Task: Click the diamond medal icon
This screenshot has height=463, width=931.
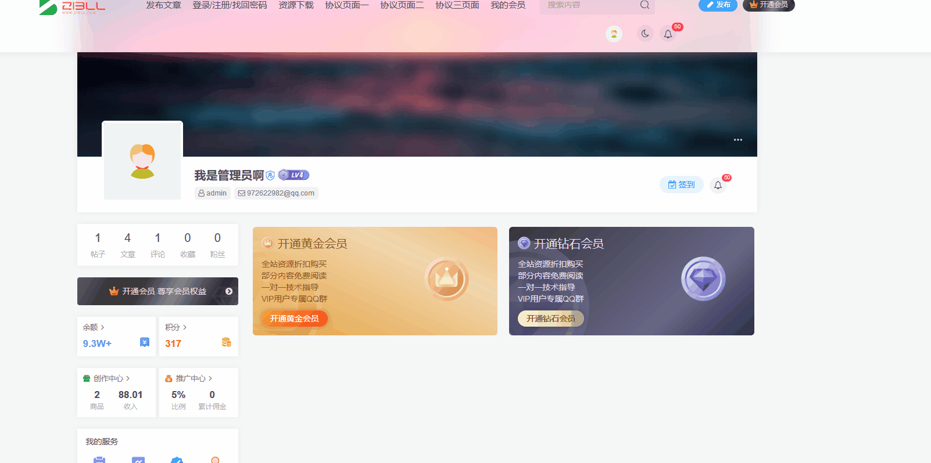Action: (x=703, y=278)
